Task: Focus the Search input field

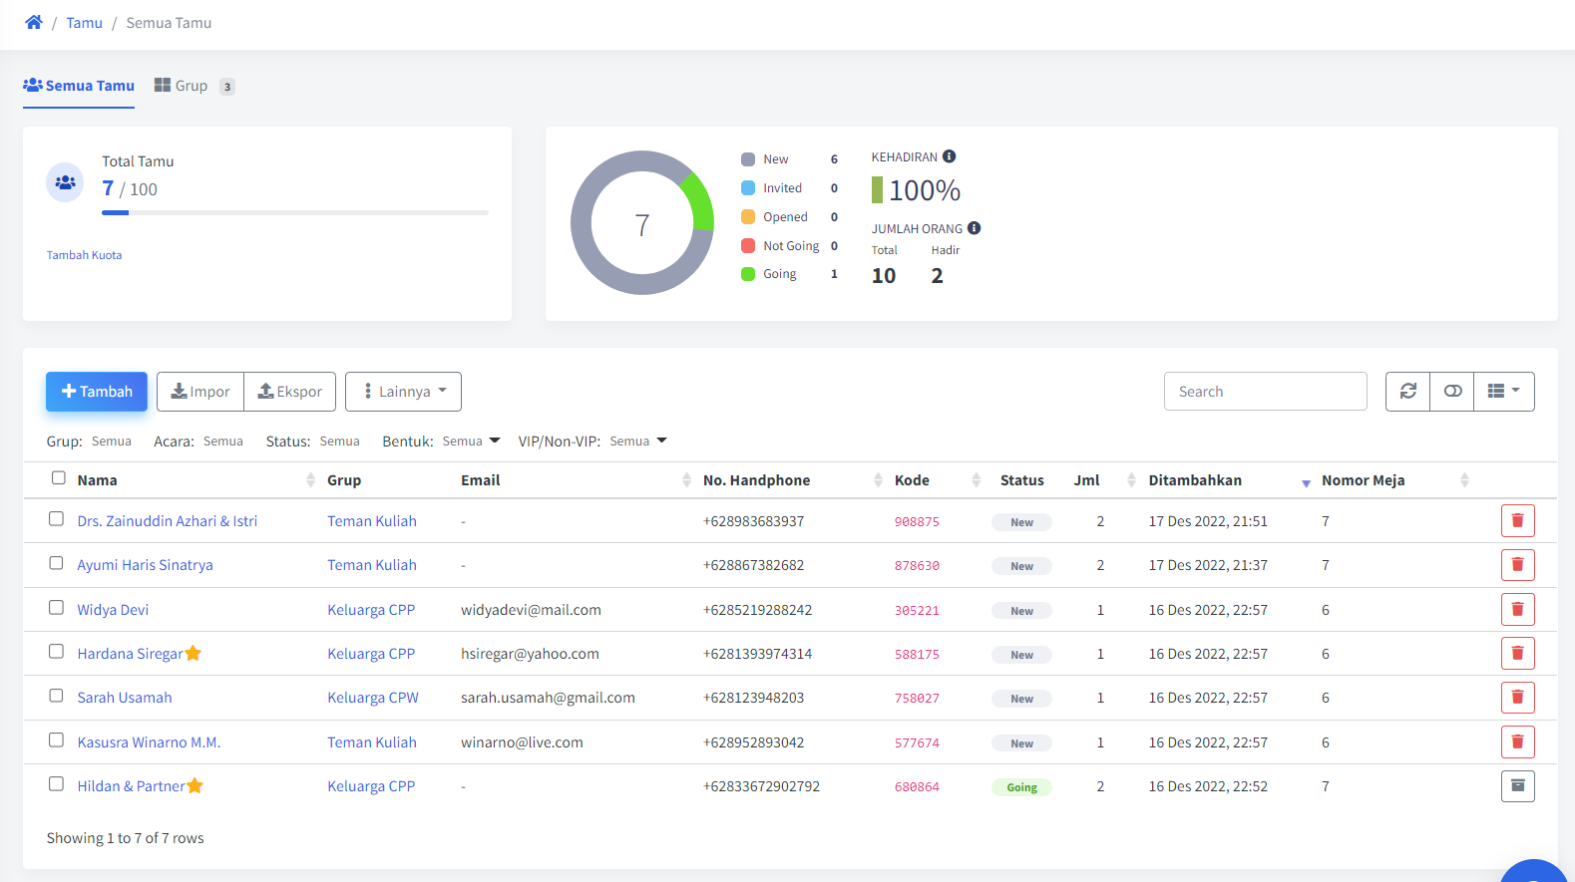Action: click(x=1266, y=392)
